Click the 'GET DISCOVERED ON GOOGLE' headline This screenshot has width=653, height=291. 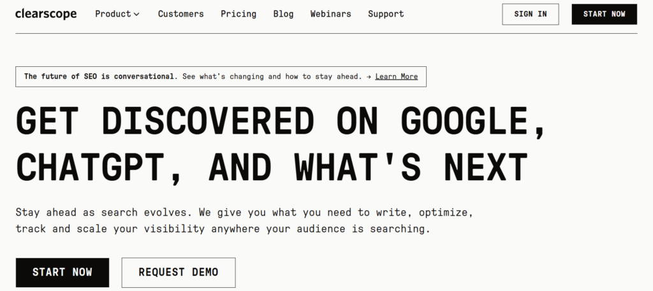(x=281, y=121)
